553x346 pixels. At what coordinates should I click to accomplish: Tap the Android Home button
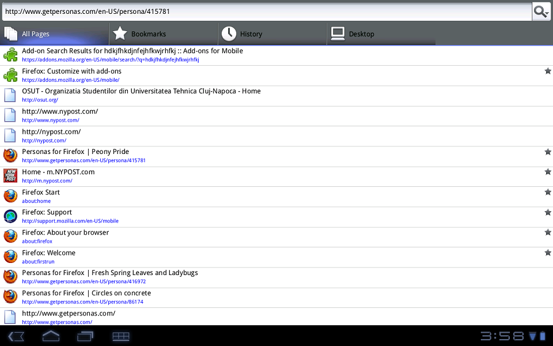click(51, 336)
